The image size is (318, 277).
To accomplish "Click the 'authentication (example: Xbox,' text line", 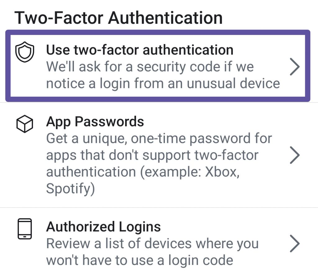I will pyautogui.click(x=143, y=172).
